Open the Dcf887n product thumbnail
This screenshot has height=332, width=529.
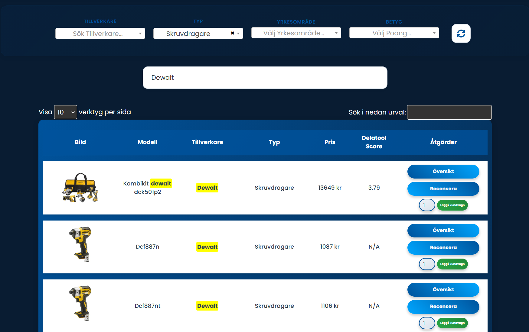(80, 244)
